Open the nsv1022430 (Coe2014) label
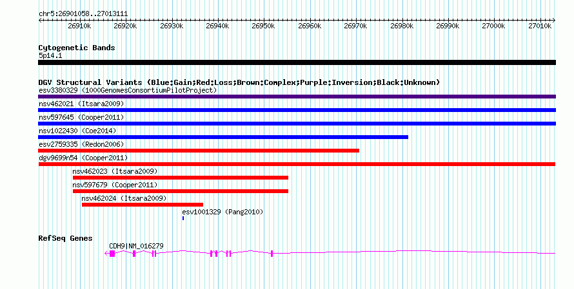574x289 pixels. 77,131
